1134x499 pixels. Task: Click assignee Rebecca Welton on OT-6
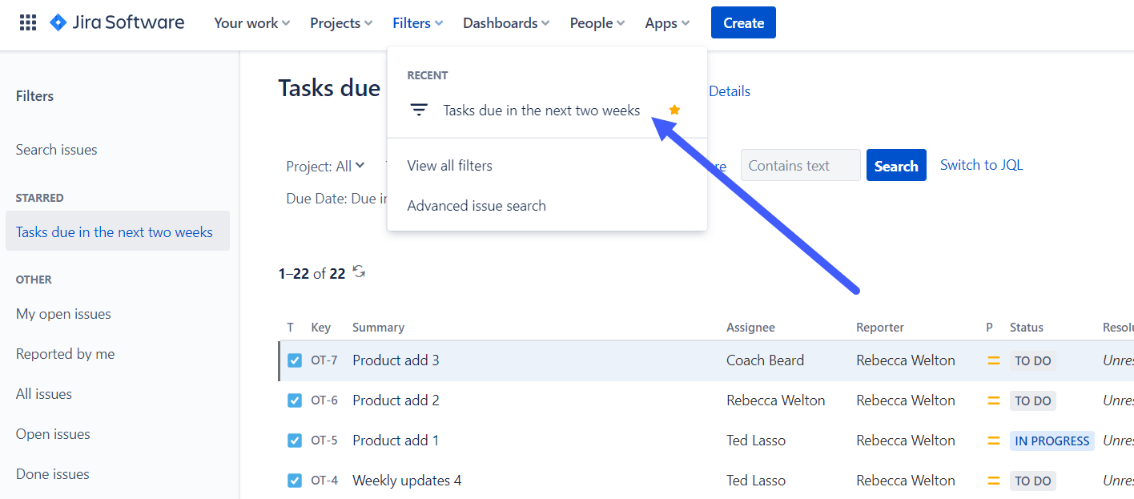click(776, 400)
